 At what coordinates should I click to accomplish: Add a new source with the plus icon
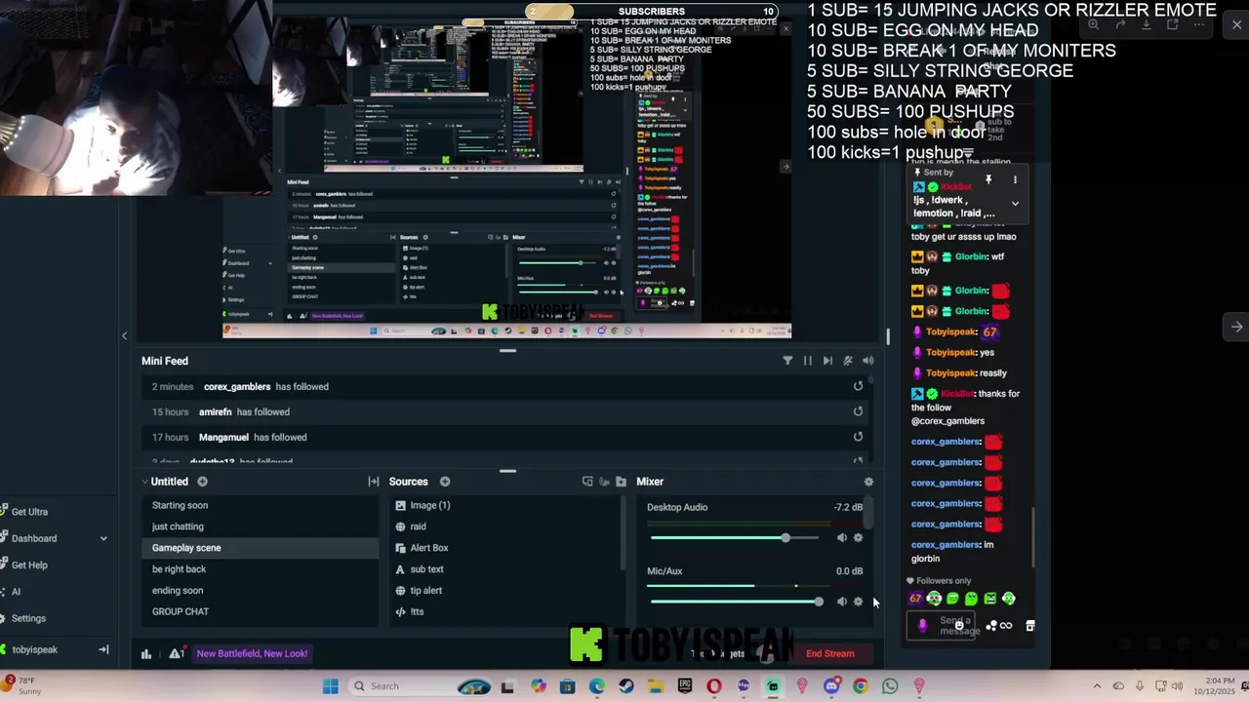444,482
